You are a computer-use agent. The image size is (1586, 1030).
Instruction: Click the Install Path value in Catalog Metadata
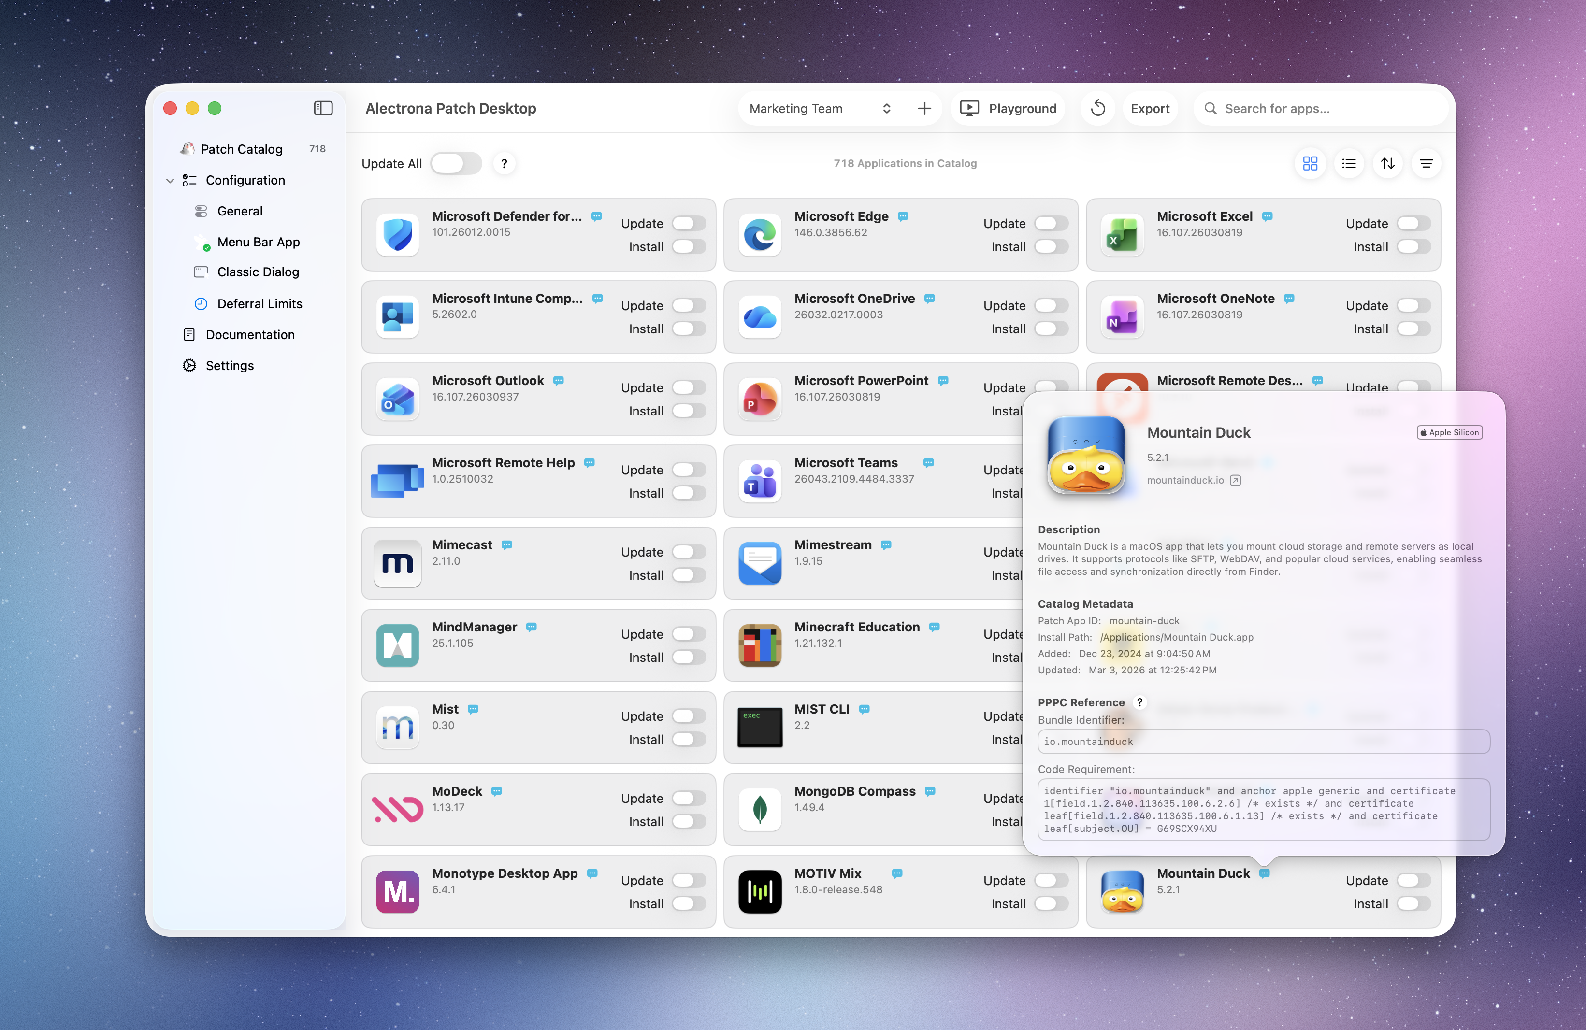[1176, 638]
